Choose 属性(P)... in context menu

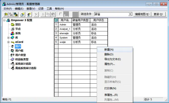coord(115,64)
